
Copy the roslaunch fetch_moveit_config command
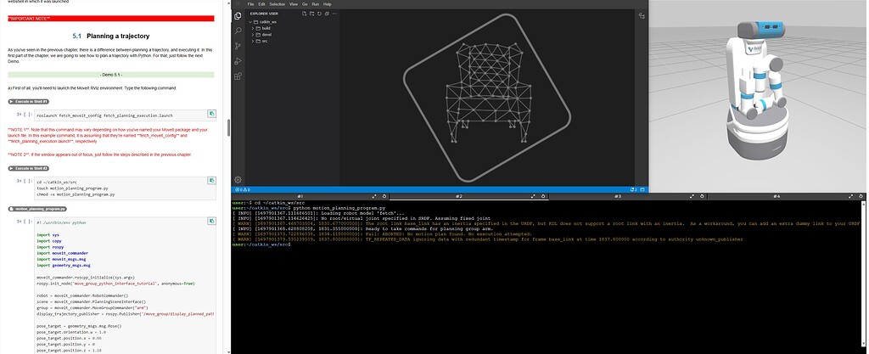tap(211, 114)
